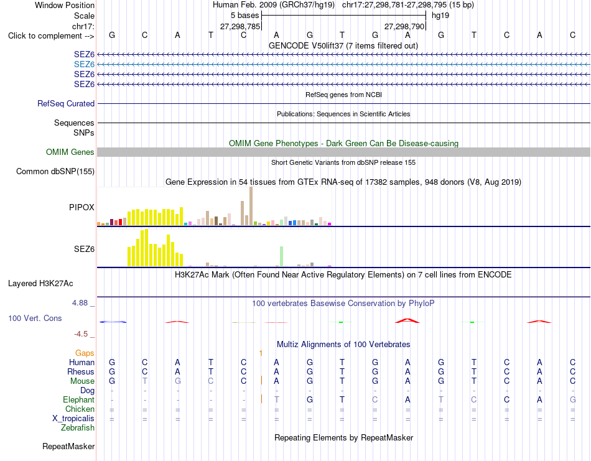Click the SNPs track label

84,133
